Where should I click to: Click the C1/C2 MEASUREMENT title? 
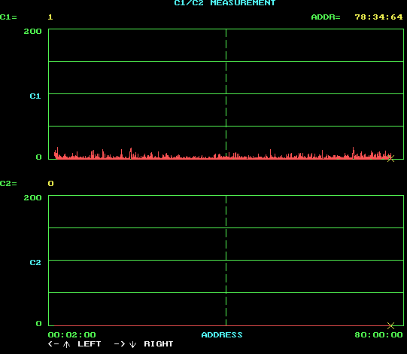point(224,3)
